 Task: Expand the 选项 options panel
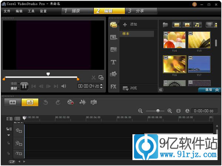click(209, 90)
